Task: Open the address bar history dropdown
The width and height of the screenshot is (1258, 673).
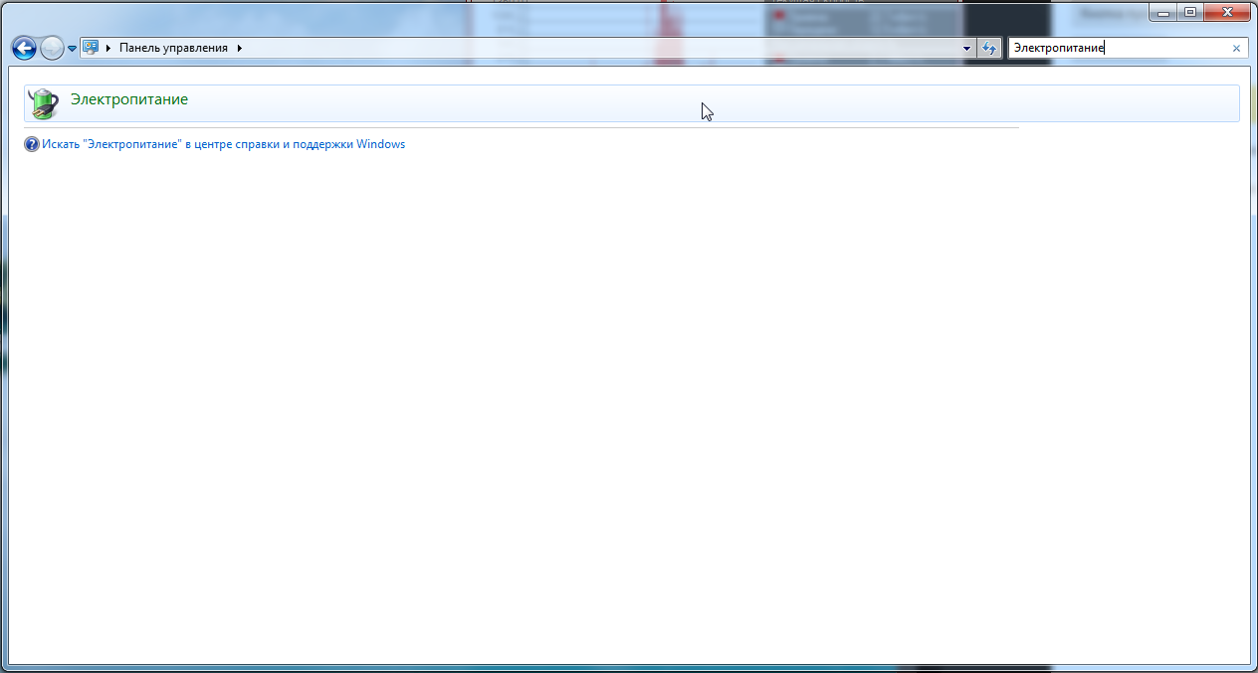Action: 966,48
